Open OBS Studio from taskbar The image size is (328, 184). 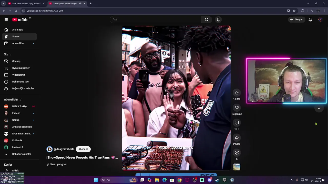194,180
